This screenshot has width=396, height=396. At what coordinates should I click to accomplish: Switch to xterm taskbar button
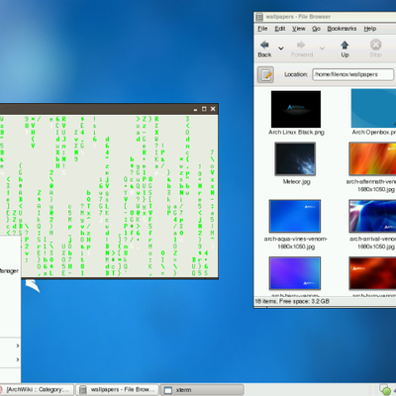[202, 390]
